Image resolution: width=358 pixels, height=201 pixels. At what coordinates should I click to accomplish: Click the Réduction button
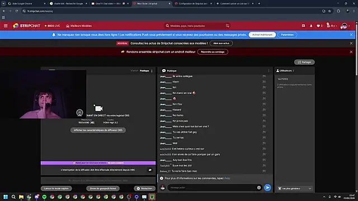coord(144,189)
